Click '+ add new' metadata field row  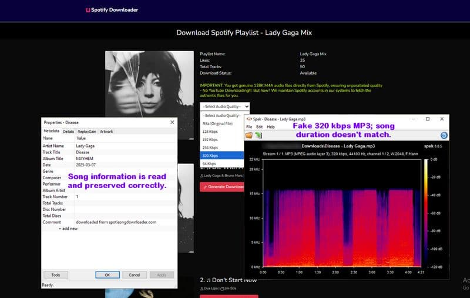click(x=68, y=229)
